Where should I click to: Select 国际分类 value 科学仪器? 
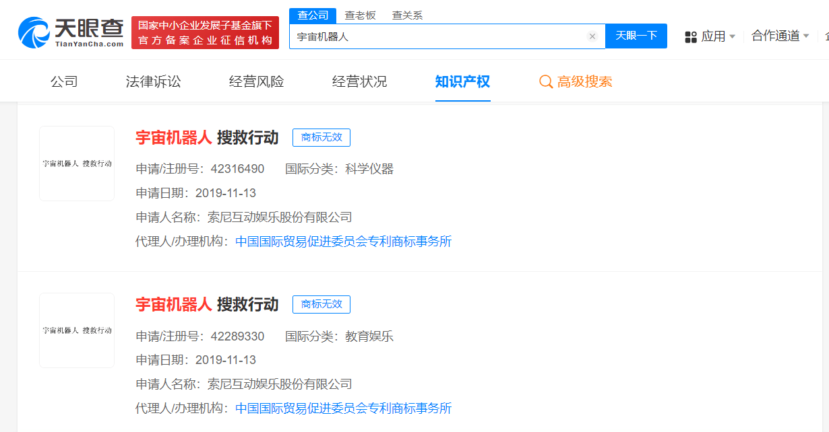pos(369,169)
